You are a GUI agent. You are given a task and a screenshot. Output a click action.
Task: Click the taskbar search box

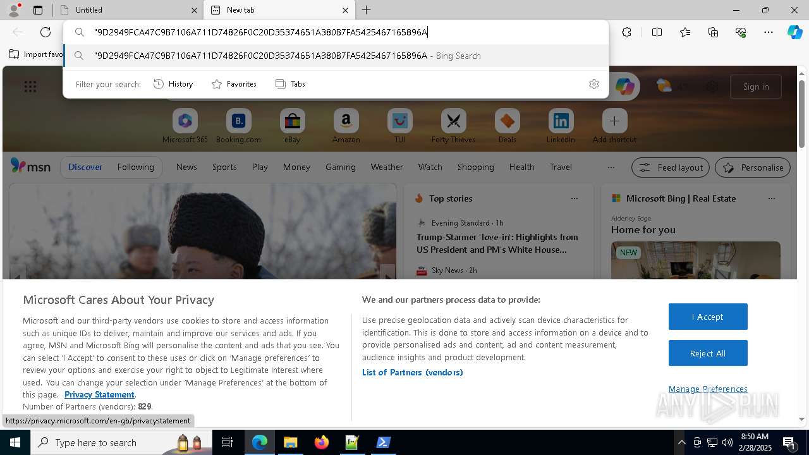pyautogui.click(x=121, y=442)
